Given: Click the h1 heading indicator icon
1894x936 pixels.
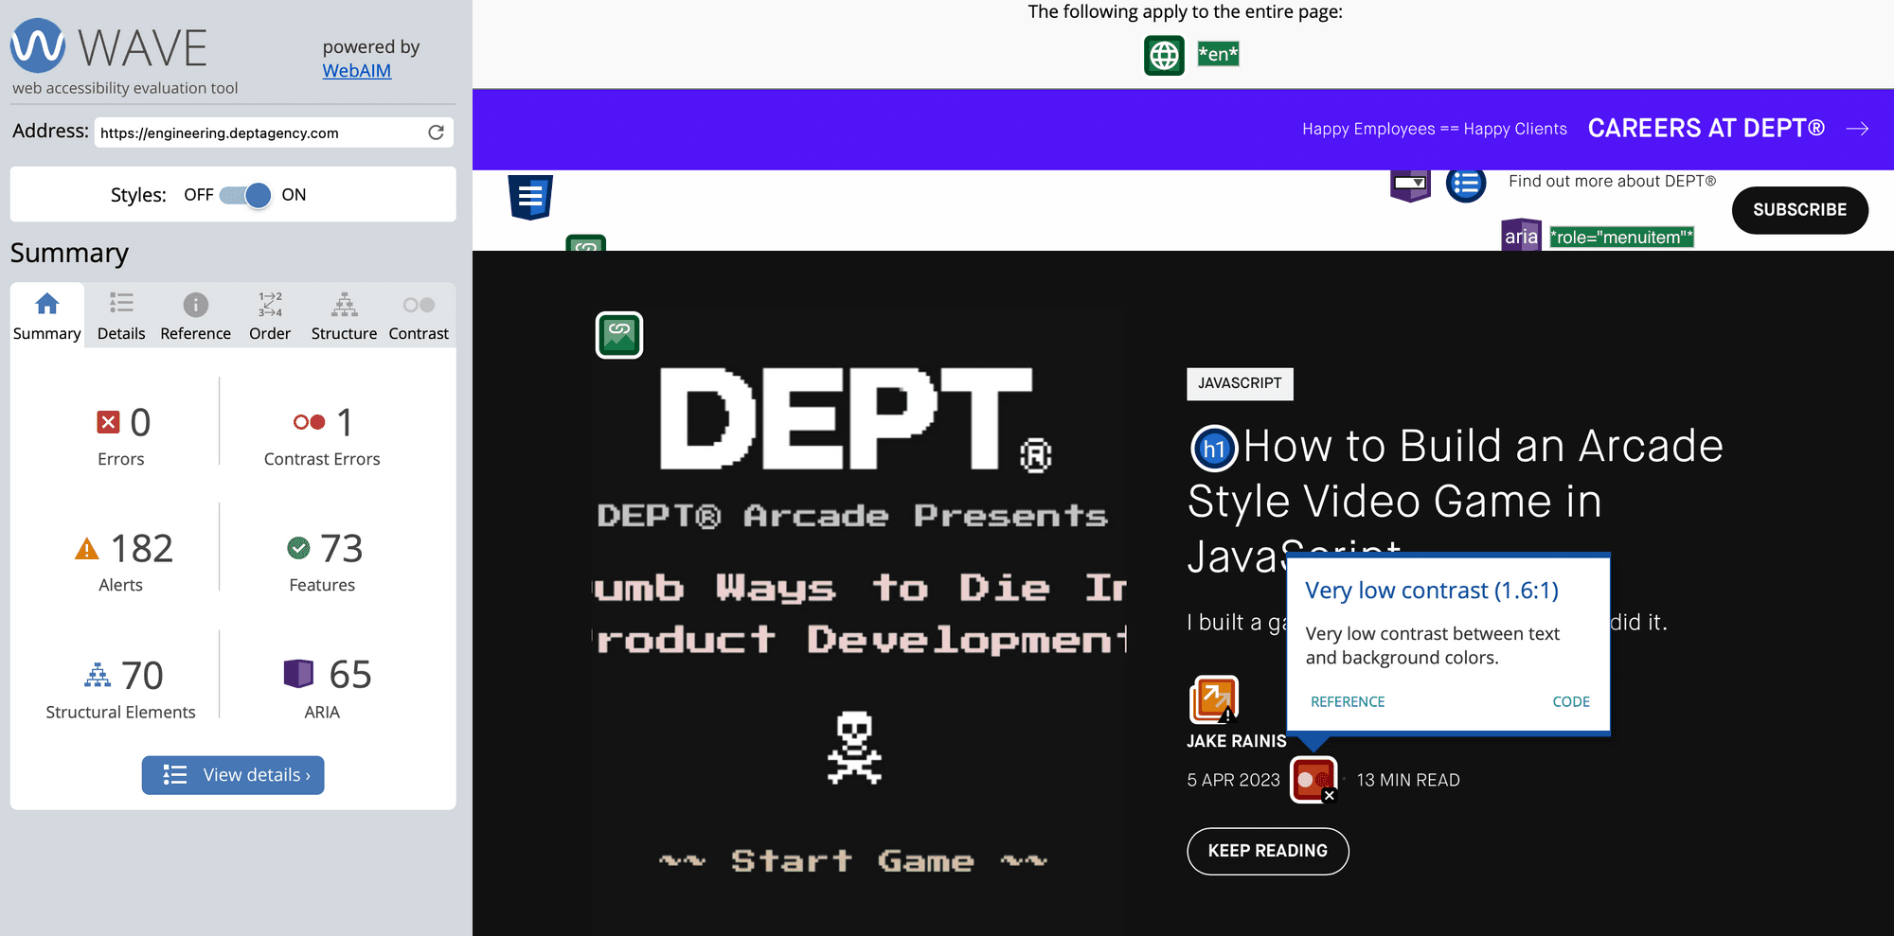Looking at the screenshot, I should coord(1213,449).
